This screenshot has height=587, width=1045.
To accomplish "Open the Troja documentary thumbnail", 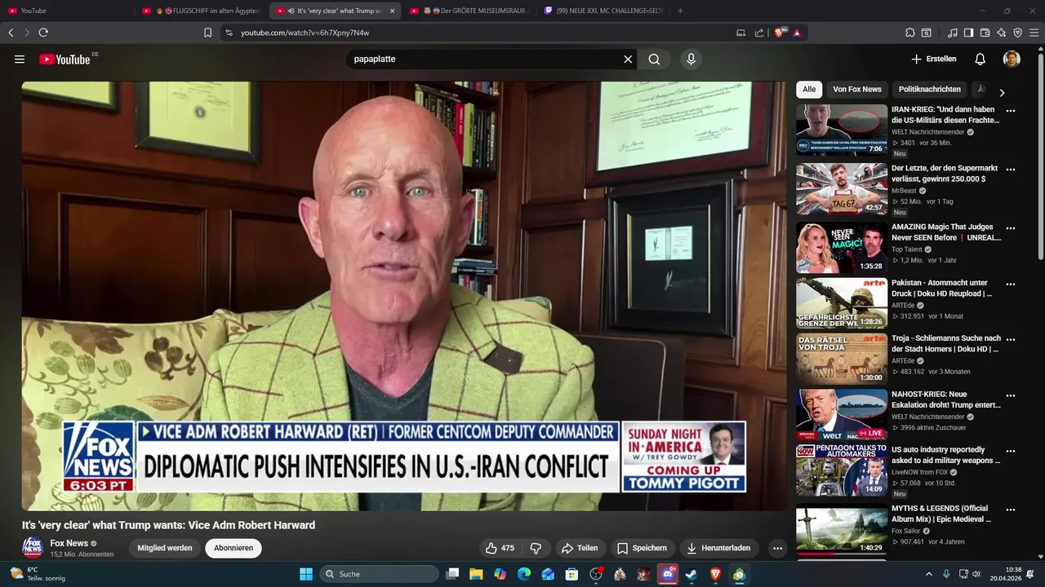I will [842, 358].
